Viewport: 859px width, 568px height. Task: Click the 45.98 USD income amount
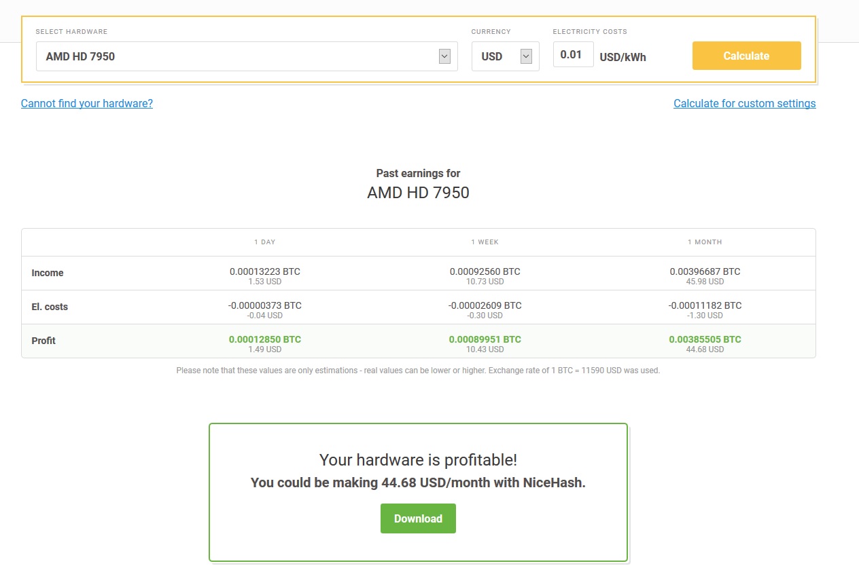pos(705,282)
